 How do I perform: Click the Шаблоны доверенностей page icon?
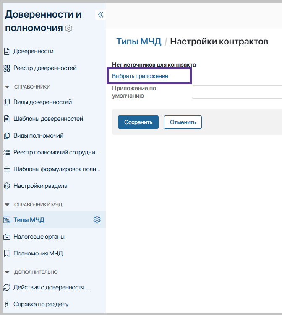tap(7, 119)
